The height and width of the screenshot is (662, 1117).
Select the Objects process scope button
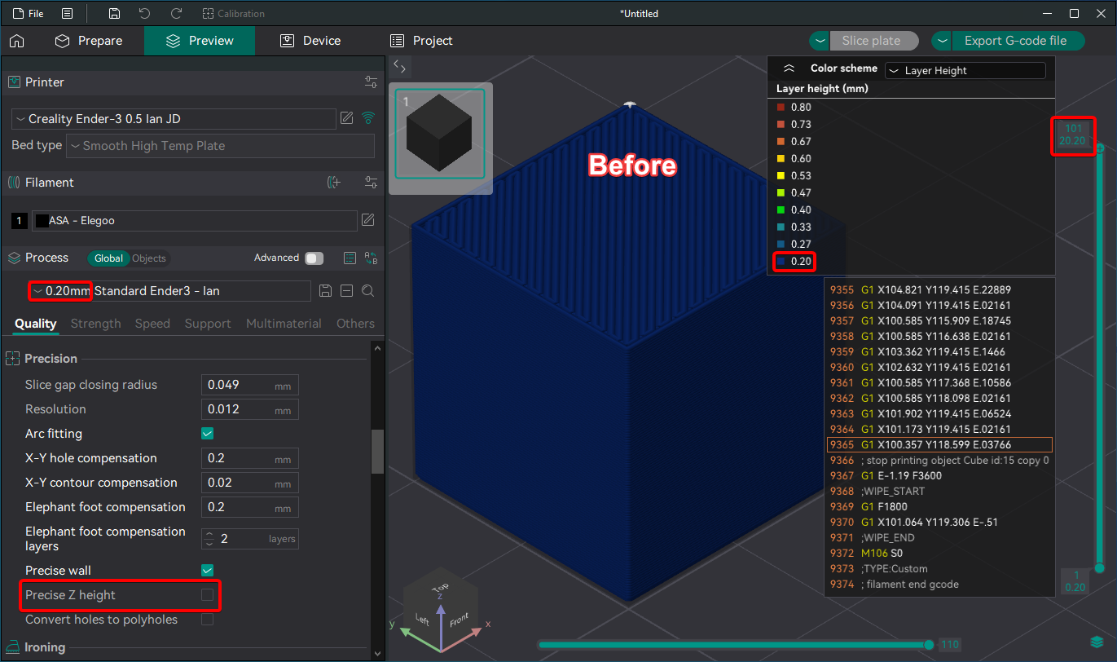tap(148, 258)
